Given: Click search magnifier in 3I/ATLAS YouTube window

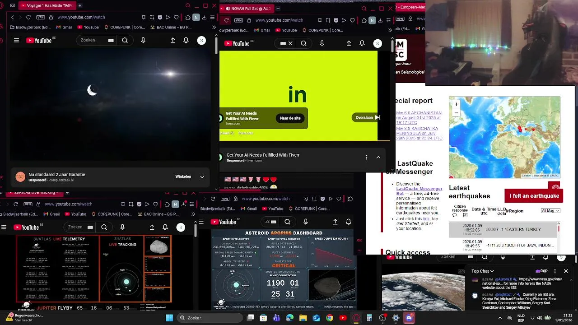Looking at the screenshot, I should click(104, 227).
